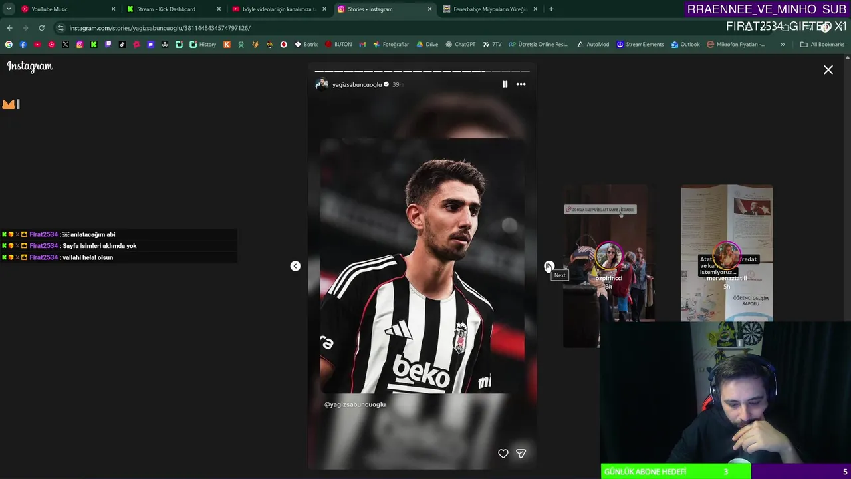Open the StreamElements bookmark

640,45
